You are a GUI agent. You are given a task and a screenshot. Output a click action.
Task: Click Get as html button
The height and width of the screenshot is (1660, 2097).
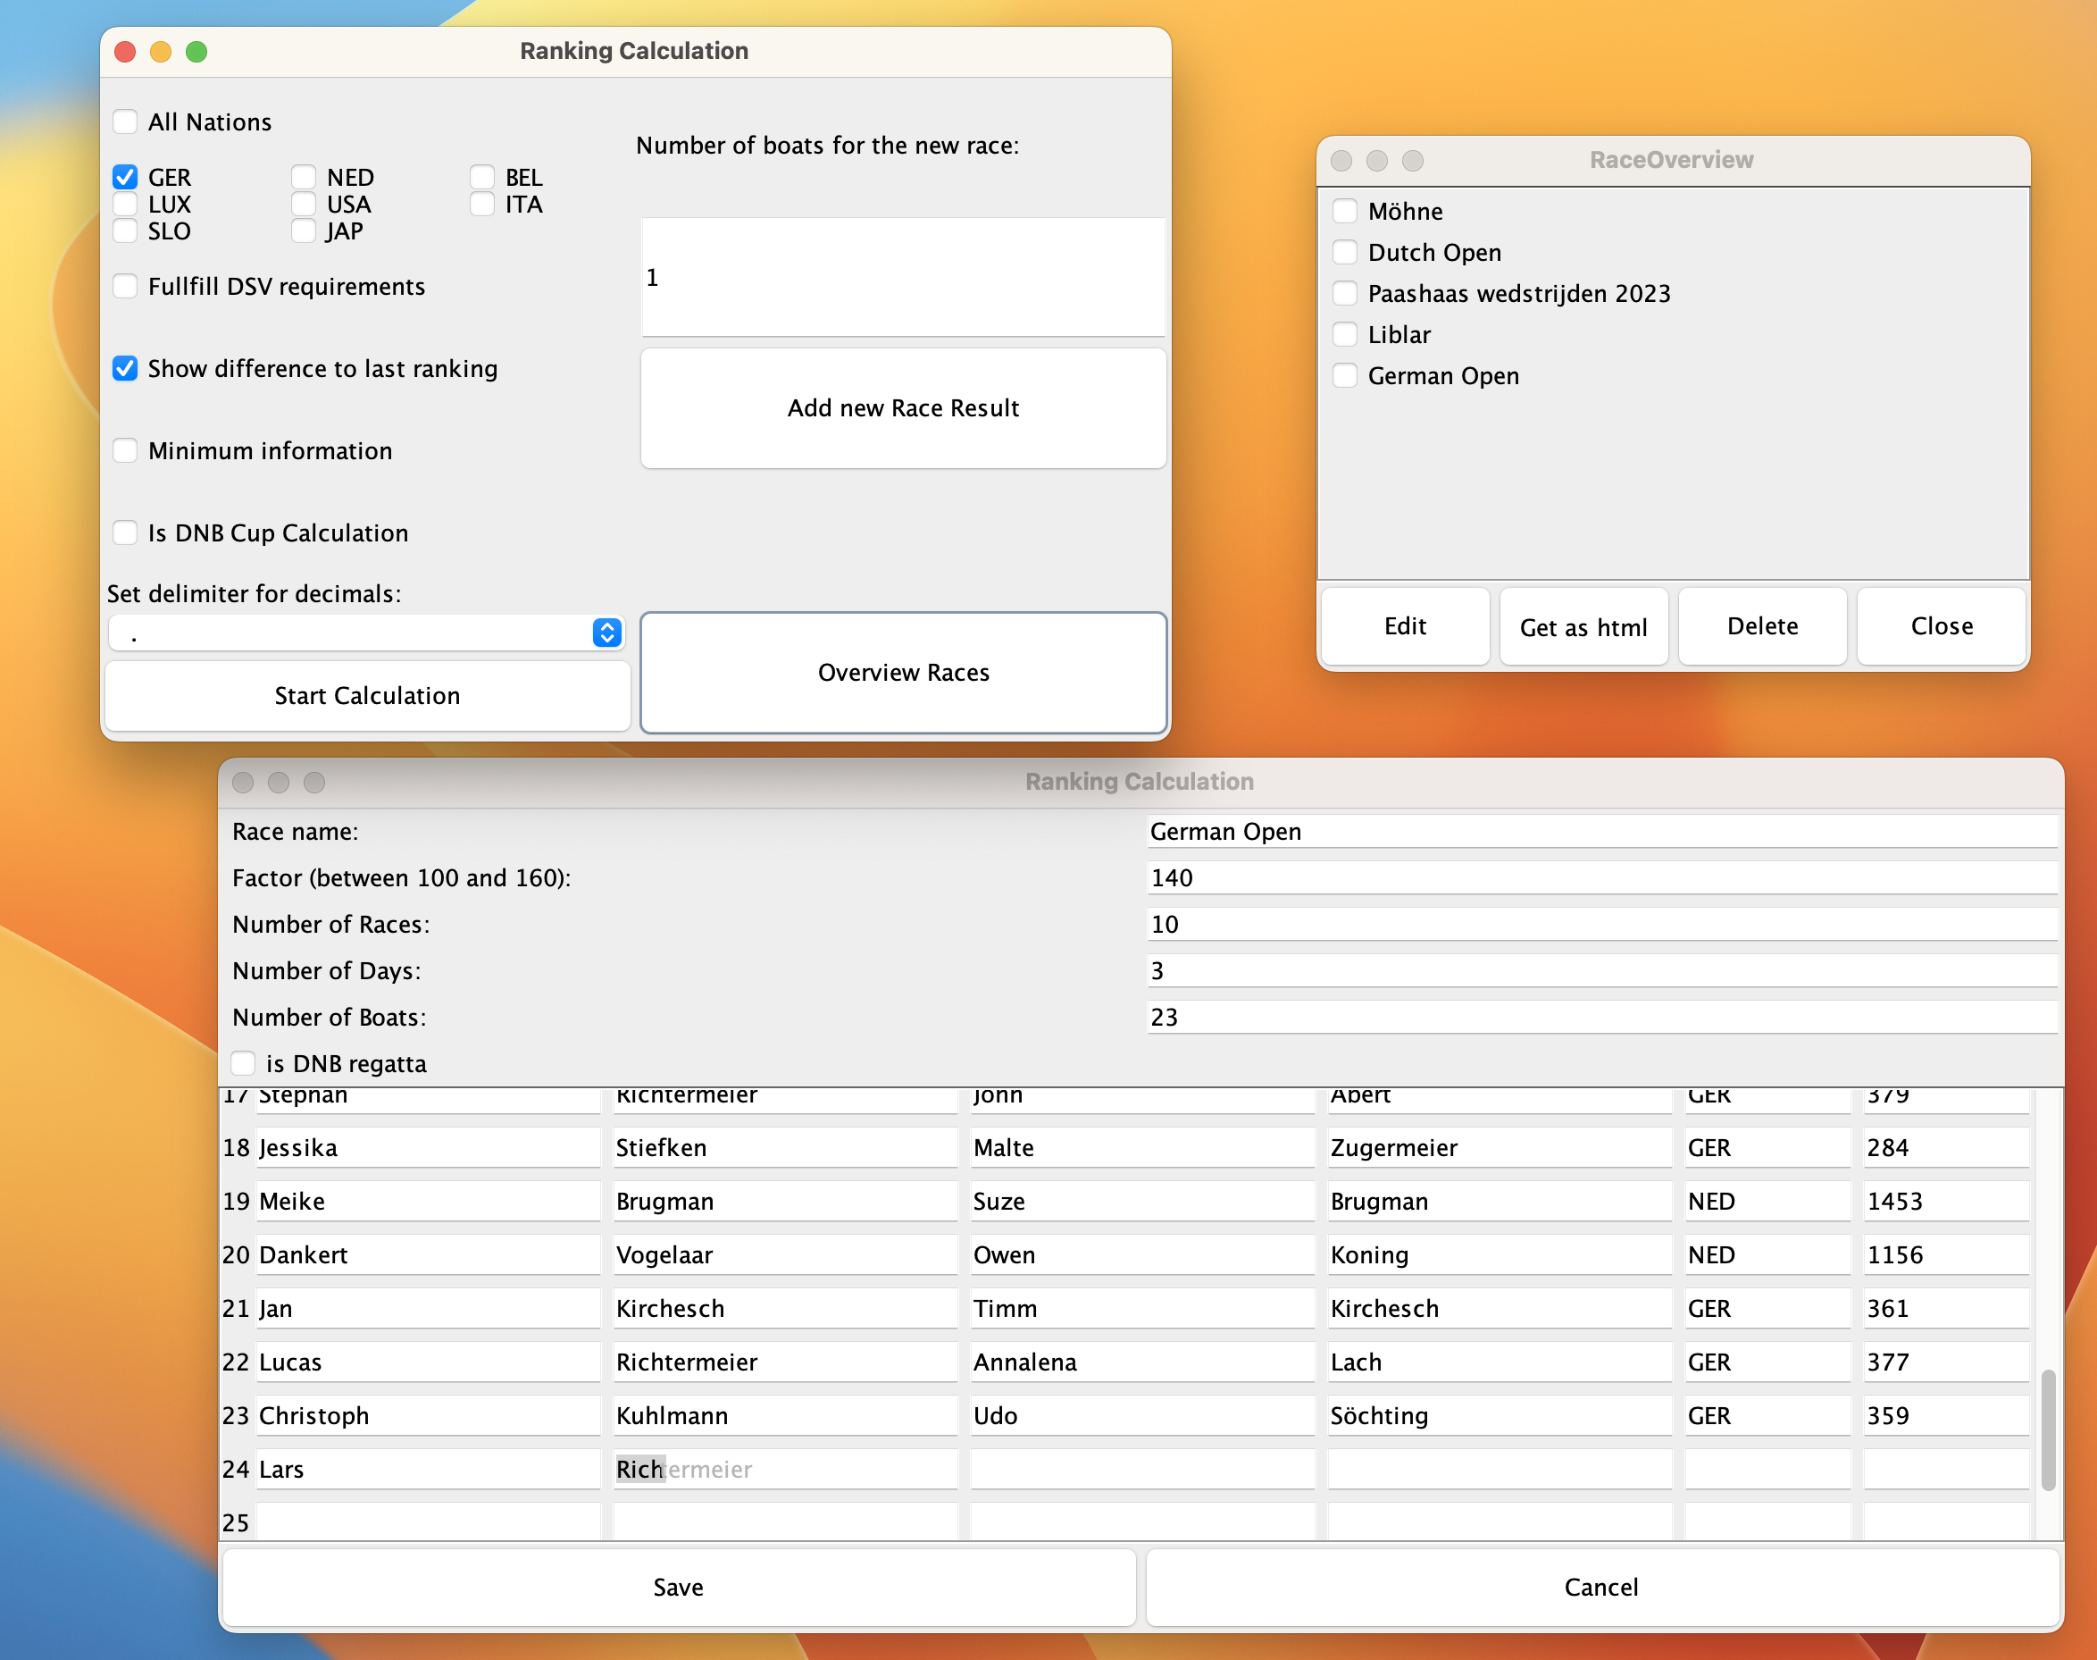pos(1583,627)
